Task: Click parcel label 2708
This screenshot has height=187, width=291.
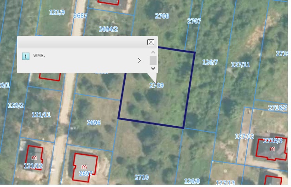Action: click(162, 16)
